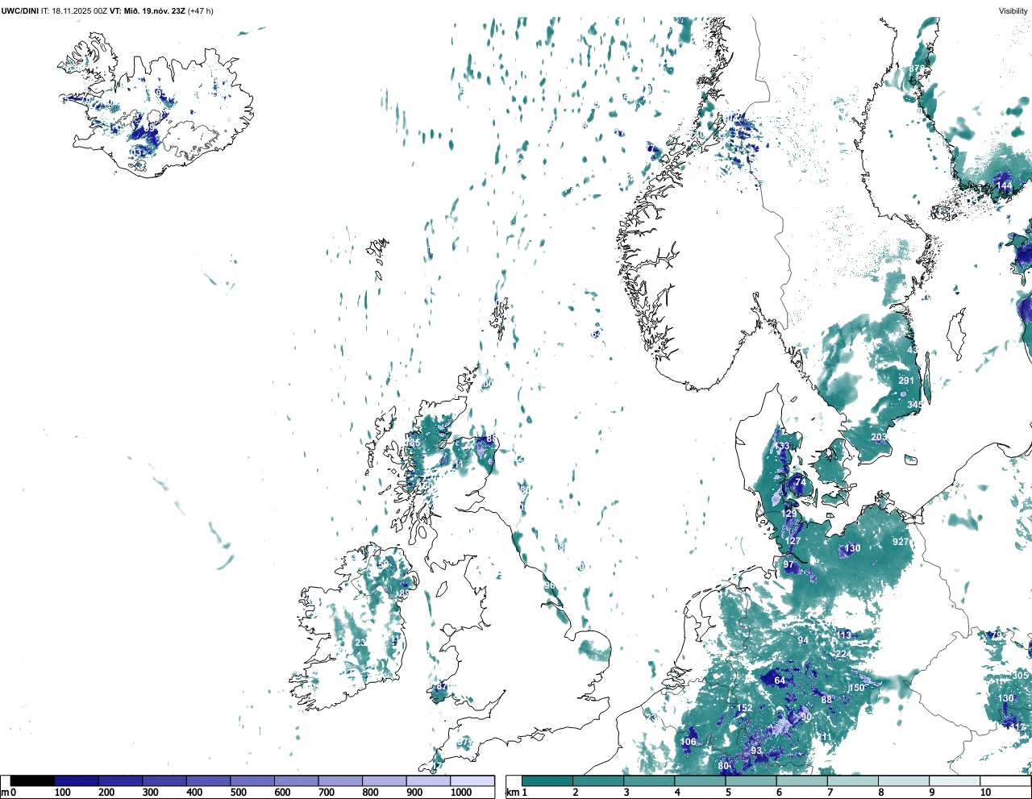Click the visibility value '64' in Germany

(780, 680)
